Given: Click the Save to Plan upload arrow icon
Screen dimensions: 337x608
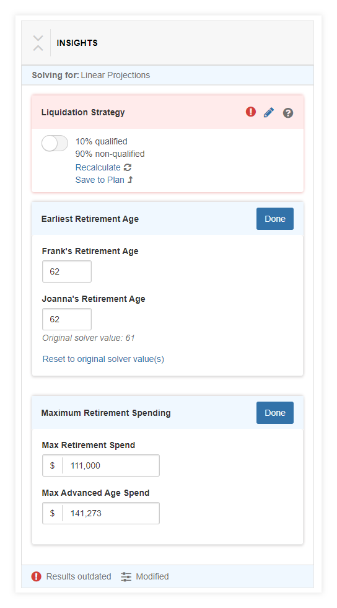Looking at the screenshot, I should (x=130, y=180).
